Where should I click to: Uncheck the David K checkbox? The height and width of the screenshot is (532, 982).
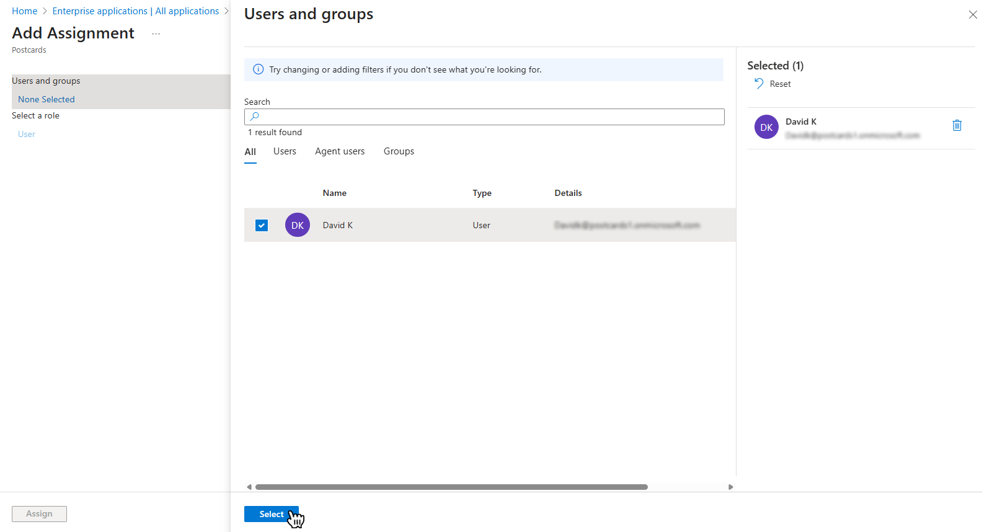click(x=262, y=225)
